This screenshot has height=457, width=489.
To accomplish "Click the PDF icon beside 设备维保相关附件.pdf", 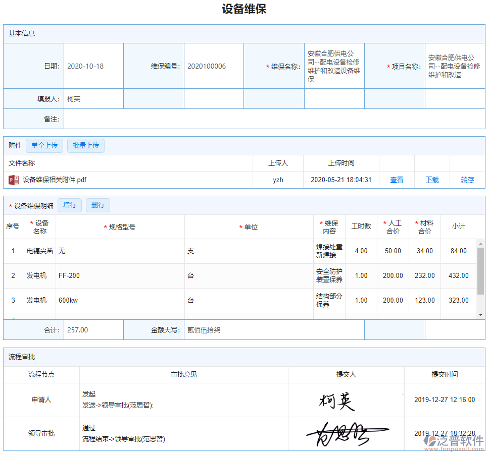I will (x=12, y=179).
